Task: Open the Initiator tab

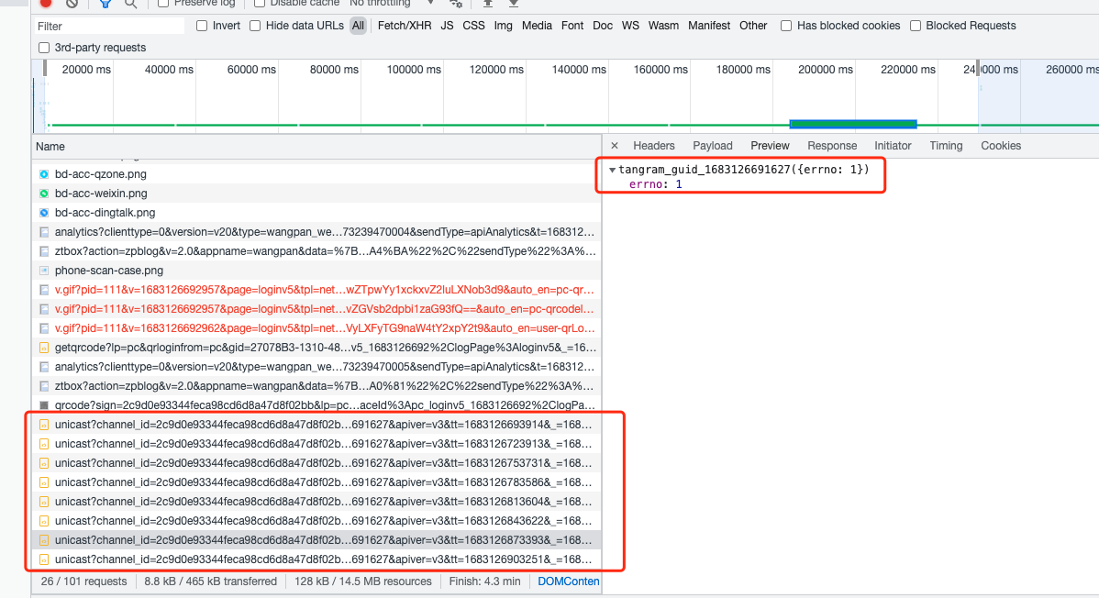Action: coord(893,146)
